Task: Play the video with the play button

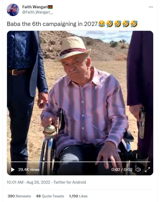Action: [x=13, y=170]
